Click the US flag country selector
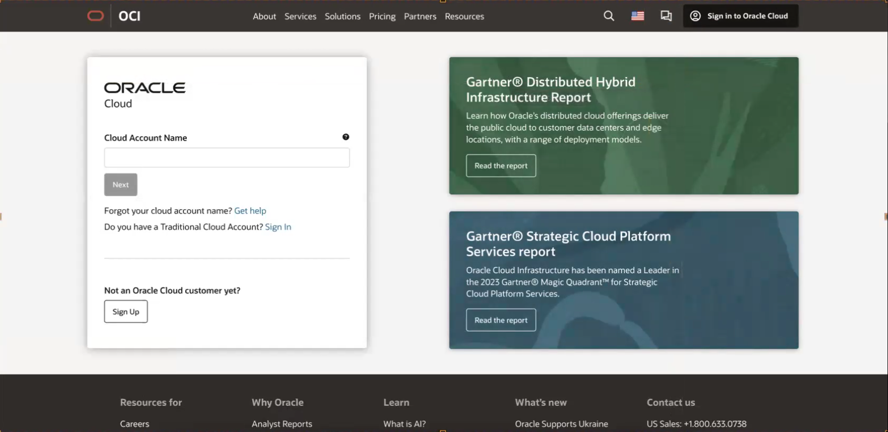 tap(638, 16)
